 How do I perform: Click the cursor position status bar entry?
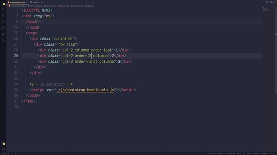[210, 154]
